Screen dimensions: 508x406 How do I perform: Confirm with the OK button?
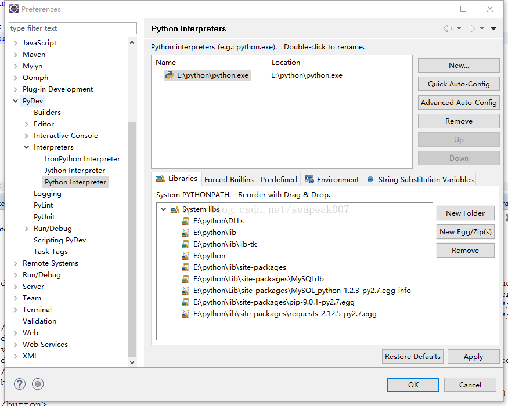click(x=413, y=385)
